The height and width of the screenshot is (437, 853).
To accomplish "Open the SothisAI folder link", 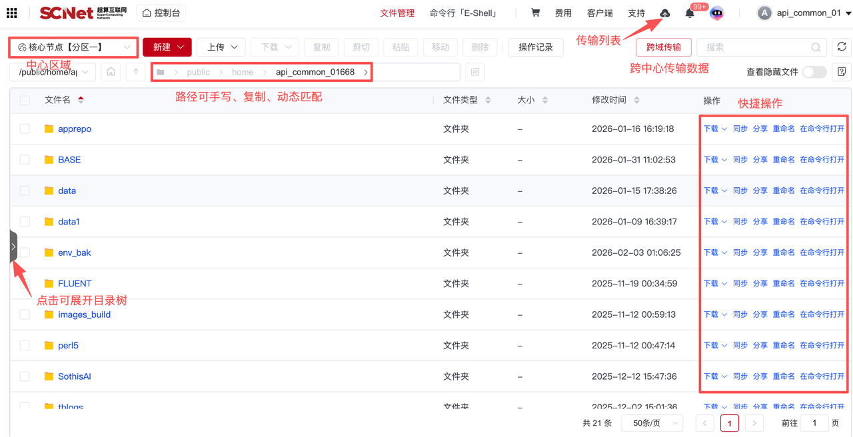I will click(74, 376).
